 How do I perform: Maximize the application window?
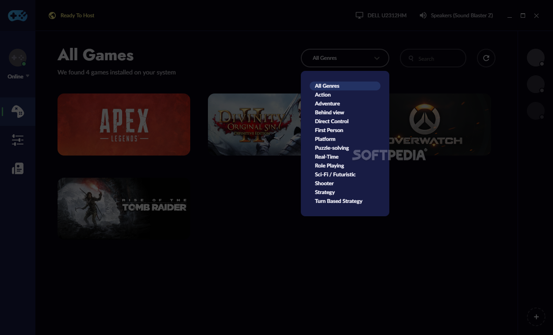click(x=523, y=16)
